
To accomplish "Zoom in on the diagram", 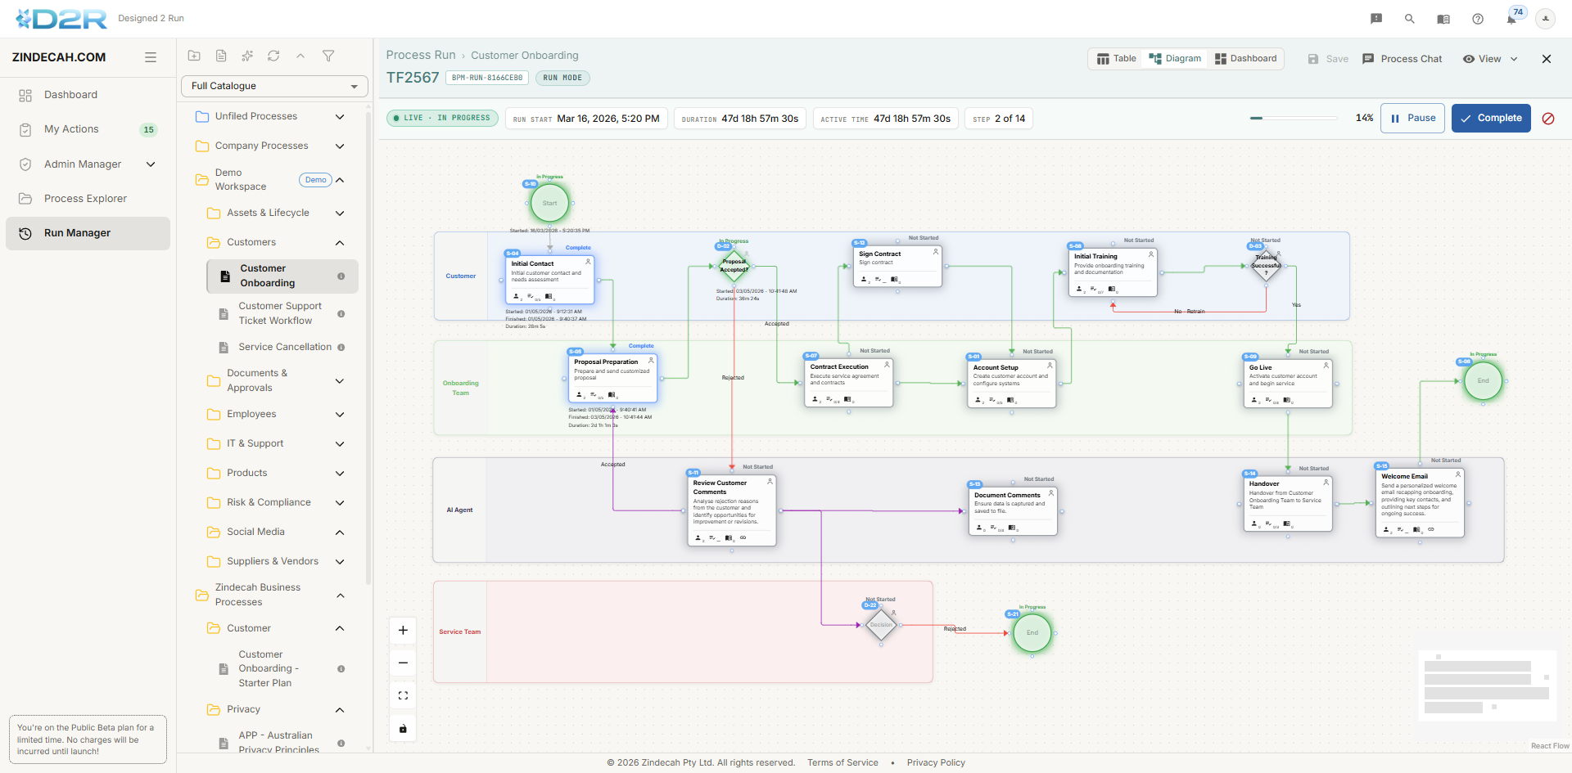I will pyautogui.click(x=403, y=630).
